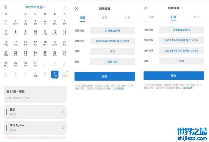Close the 新增提醒 schedule panel on the right
The width and height of the screenshot is (209, 142).
click(145, 8)
